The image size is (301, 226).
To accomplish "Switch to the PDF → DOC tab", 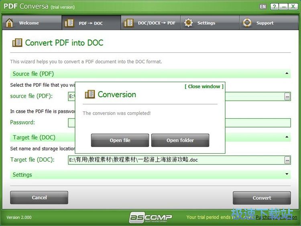I will click(92, 23).
